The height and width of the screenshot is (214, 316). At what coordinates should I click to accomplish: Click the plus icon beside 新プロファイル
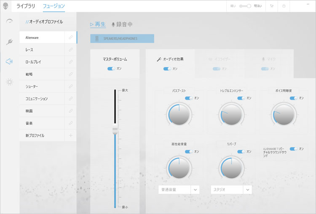point(71,135)
